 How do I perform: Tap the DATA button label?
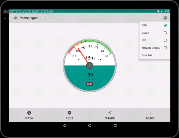29,118
